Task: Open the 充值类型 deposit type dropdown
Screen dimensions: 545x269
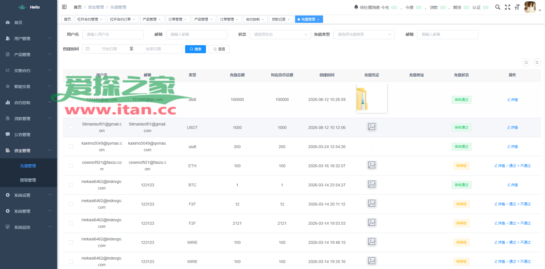Action: 364,35
